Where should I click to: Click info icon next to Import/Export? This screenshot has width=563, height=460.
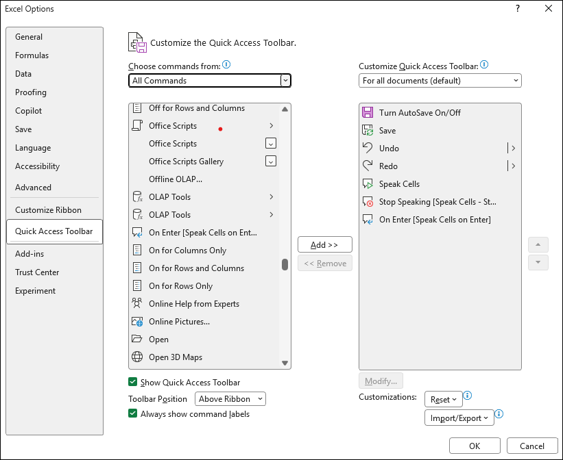pyautogui.click(x=499, y=414)
